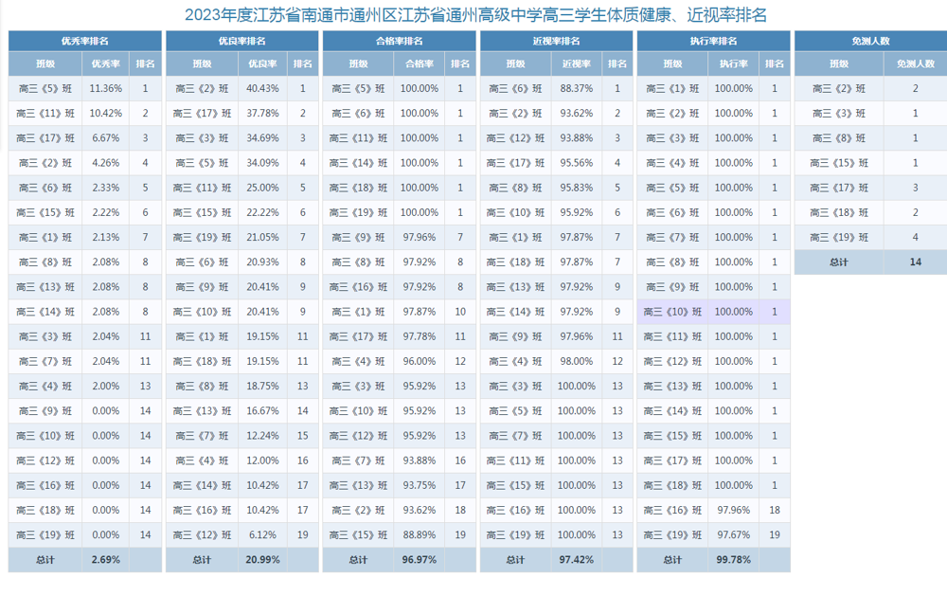Click the 11.36% cell in 优秀率排名 table

click(105, 88)
